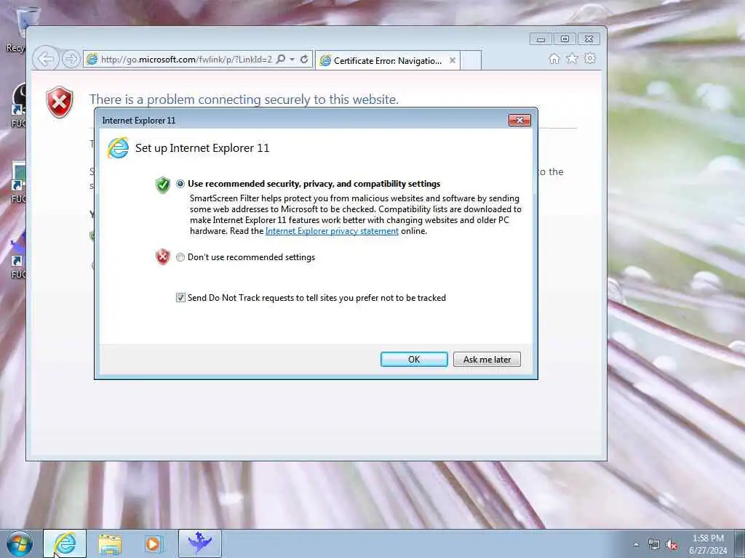The height and width of the screenshot is (558, 745).
Task: Minimize the Internet Explorer window
Action: (541, 39)
